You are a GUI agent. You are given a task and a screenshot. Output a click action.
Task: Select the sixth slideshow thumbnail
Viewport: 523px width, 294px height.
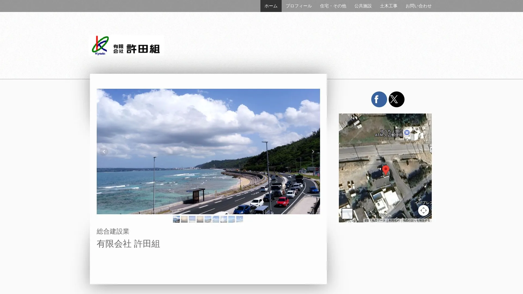216,219
